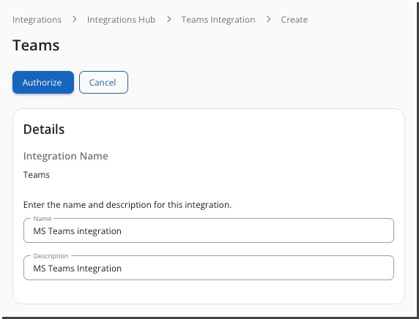Click the Details section heading
419x319 pixels.
click(44, 130)
